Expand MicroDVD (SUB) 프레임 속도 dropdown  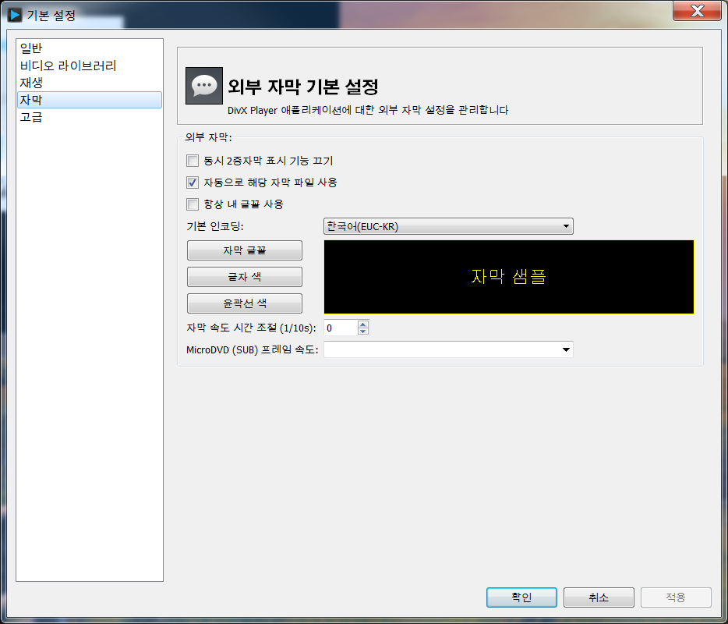coord(448,349)
